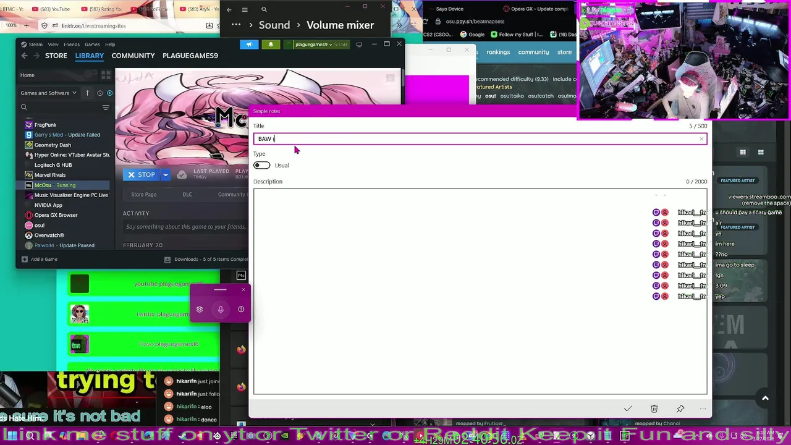Open the View menu in Steam
791x445 pixels.
(53, 44)
